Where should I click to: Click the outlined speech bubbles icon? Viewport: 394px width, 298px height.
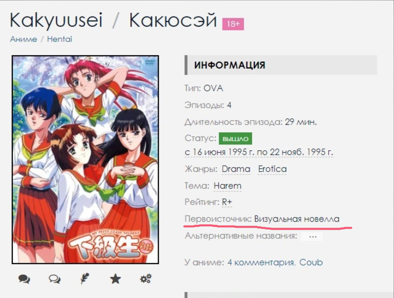click(x=54, y=279)
